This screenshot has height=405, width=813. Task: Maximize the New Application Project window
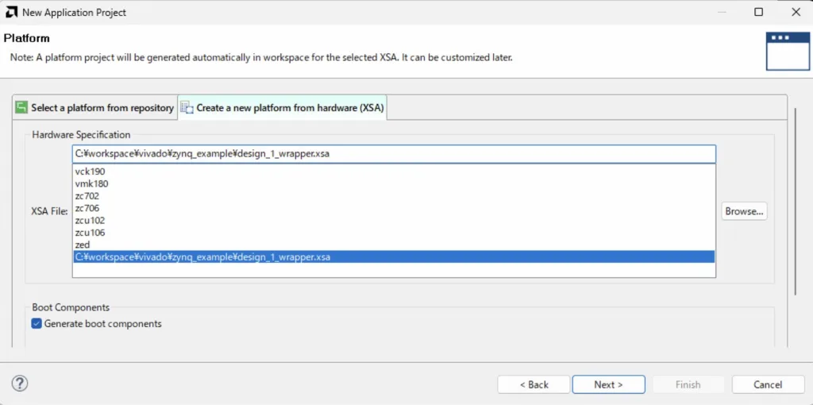758,12
